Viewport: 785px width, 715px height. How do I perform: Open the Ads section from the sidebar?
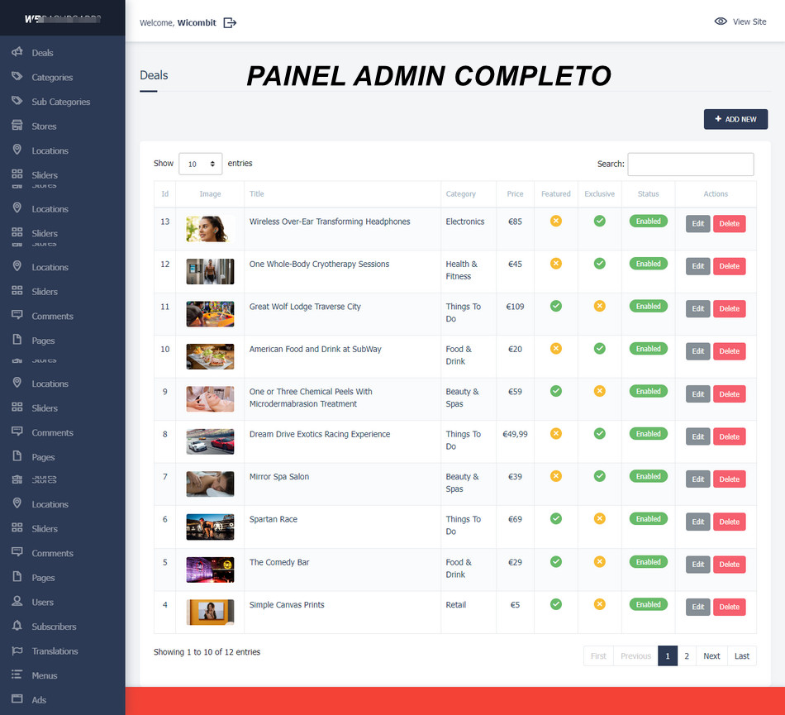(17, 699)
